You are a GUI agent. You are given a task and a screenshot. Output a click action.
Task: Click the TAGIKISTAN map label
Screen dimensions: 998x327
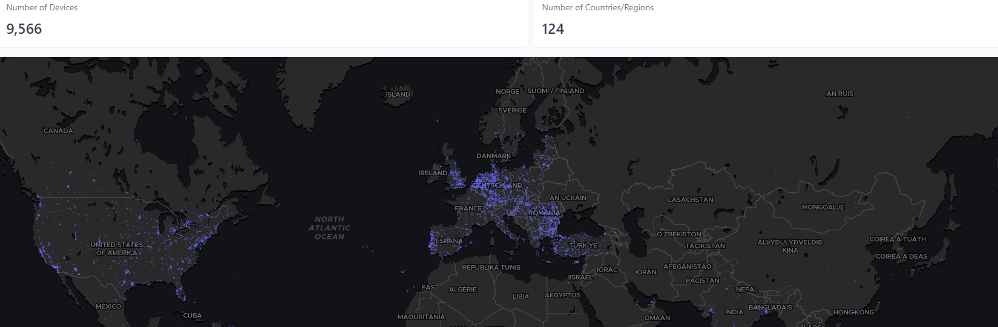[x=705, y=246]
